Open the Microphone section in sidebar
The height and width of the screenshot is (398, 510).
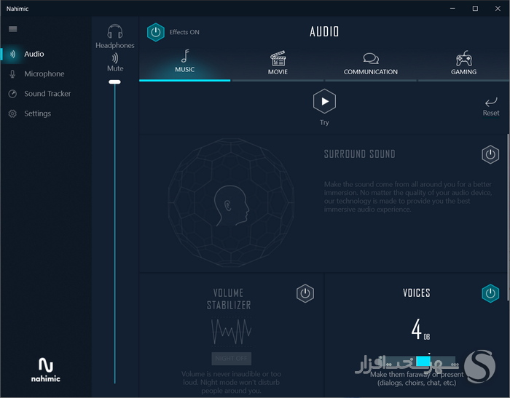click(44, 74)
